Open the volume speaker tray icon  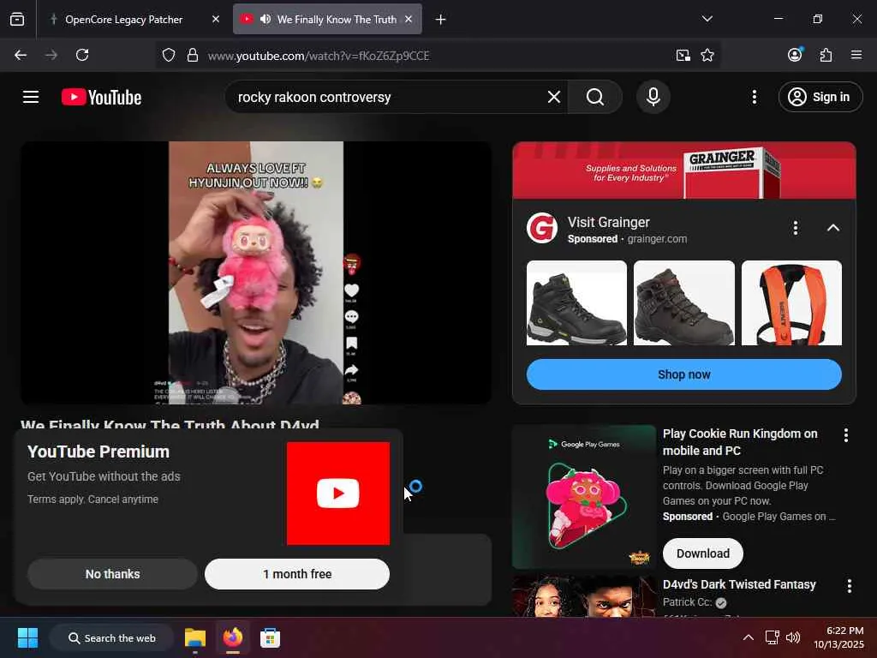(x=793, y=637)
